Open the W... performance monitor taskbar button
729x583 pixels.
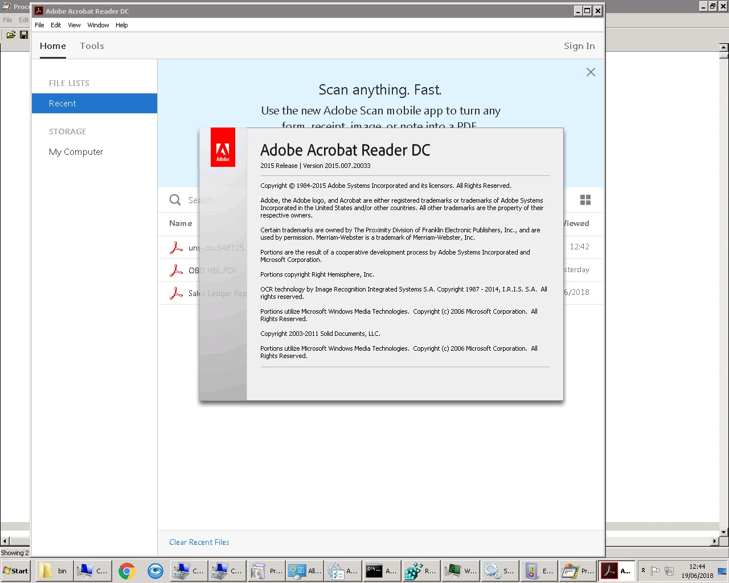click(460, 571)
